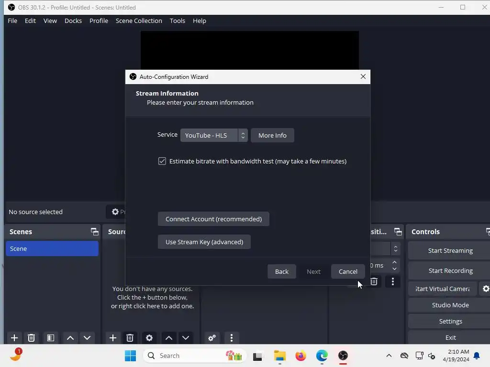This screenshot has width=490, height=367.
Task: Click Start Streaming in Controls
Action: [450, 250]
